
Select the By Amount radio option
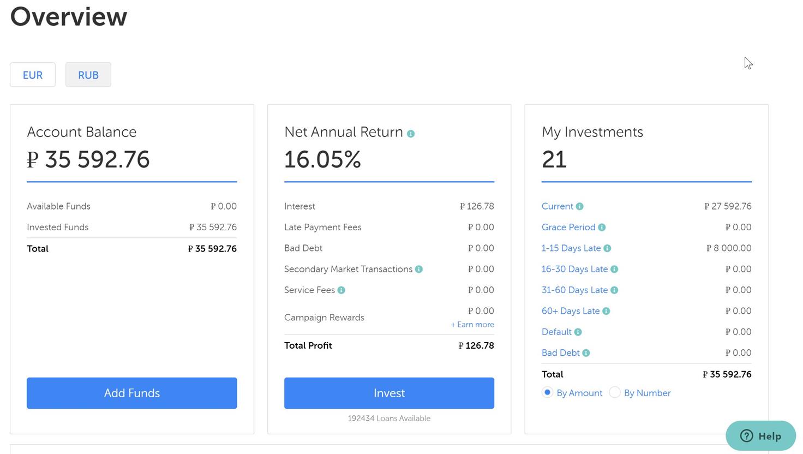[547, 392]
